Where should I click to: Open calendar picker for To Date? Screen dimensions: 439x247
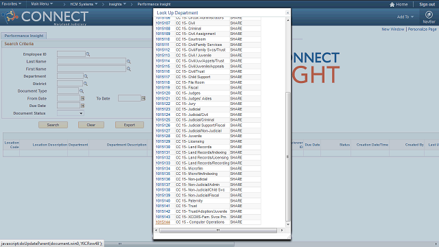[143, 98]
